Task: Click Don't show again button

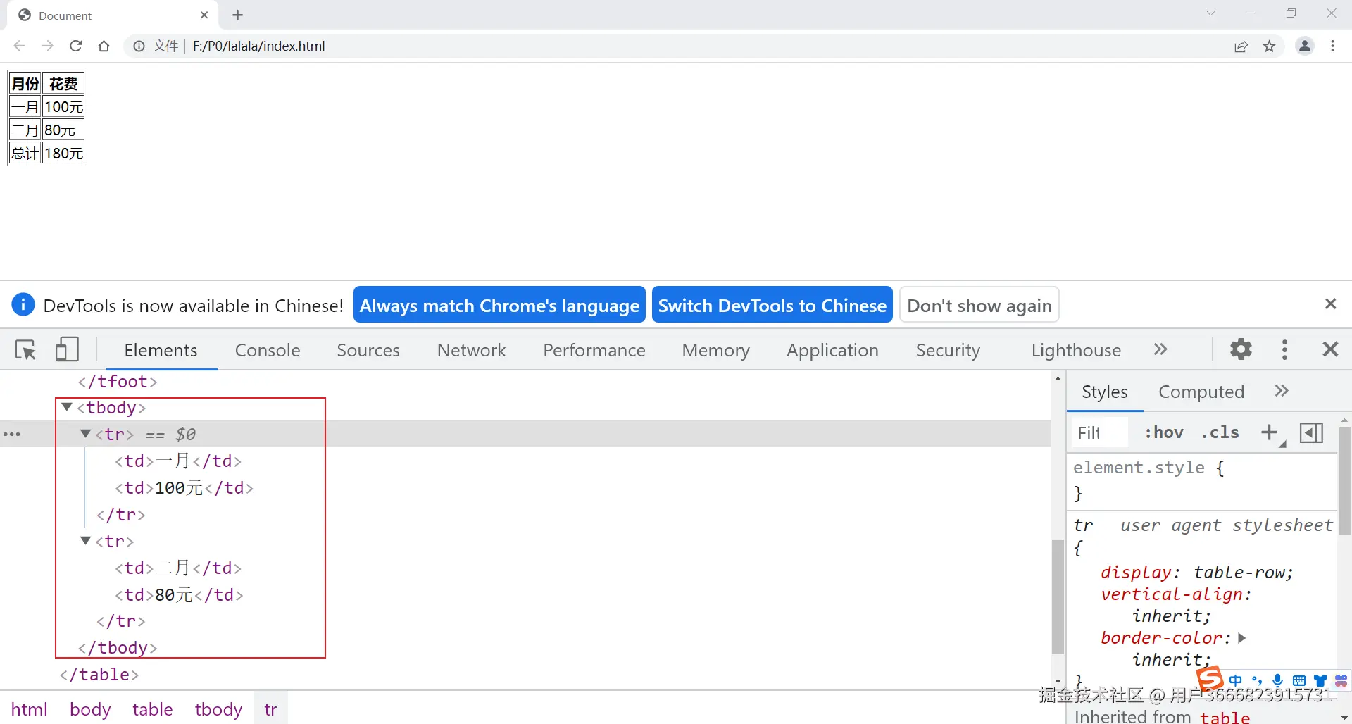Action: click(x=979, y=305)
